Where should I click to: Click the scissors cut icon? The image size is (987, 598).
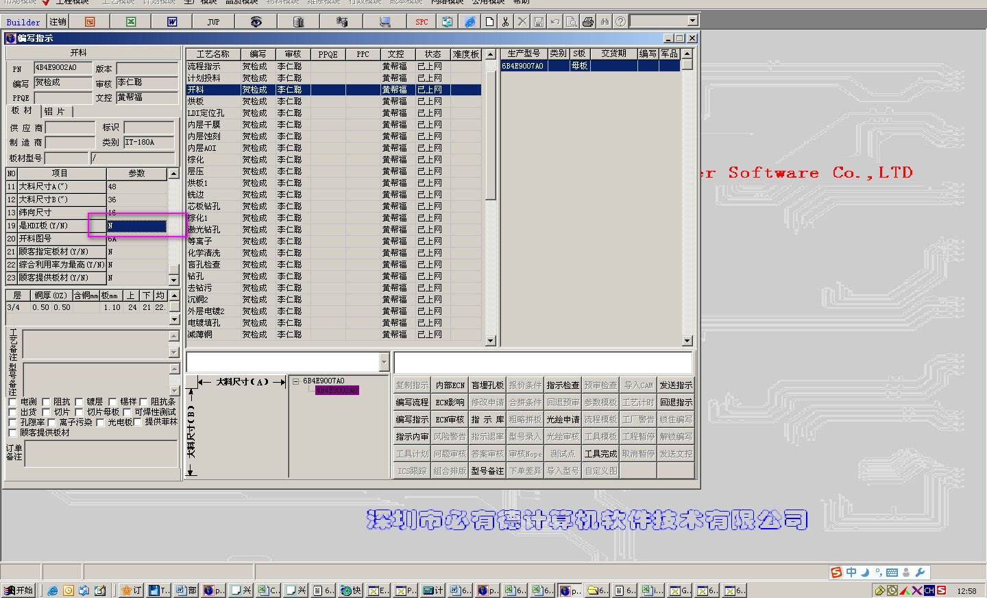(x=506, y=22)
